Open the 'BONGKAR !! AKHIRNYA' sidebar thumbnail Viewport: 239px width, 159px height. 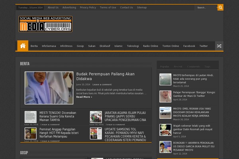tap(165, 147)
